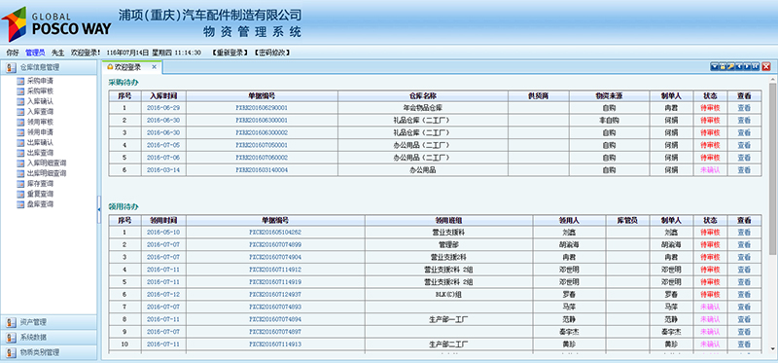Image resolution: width=778 pixels, height=363 pixels.
Task: Click the GLOBAL POSCO WAY logo
Action: 56,23
